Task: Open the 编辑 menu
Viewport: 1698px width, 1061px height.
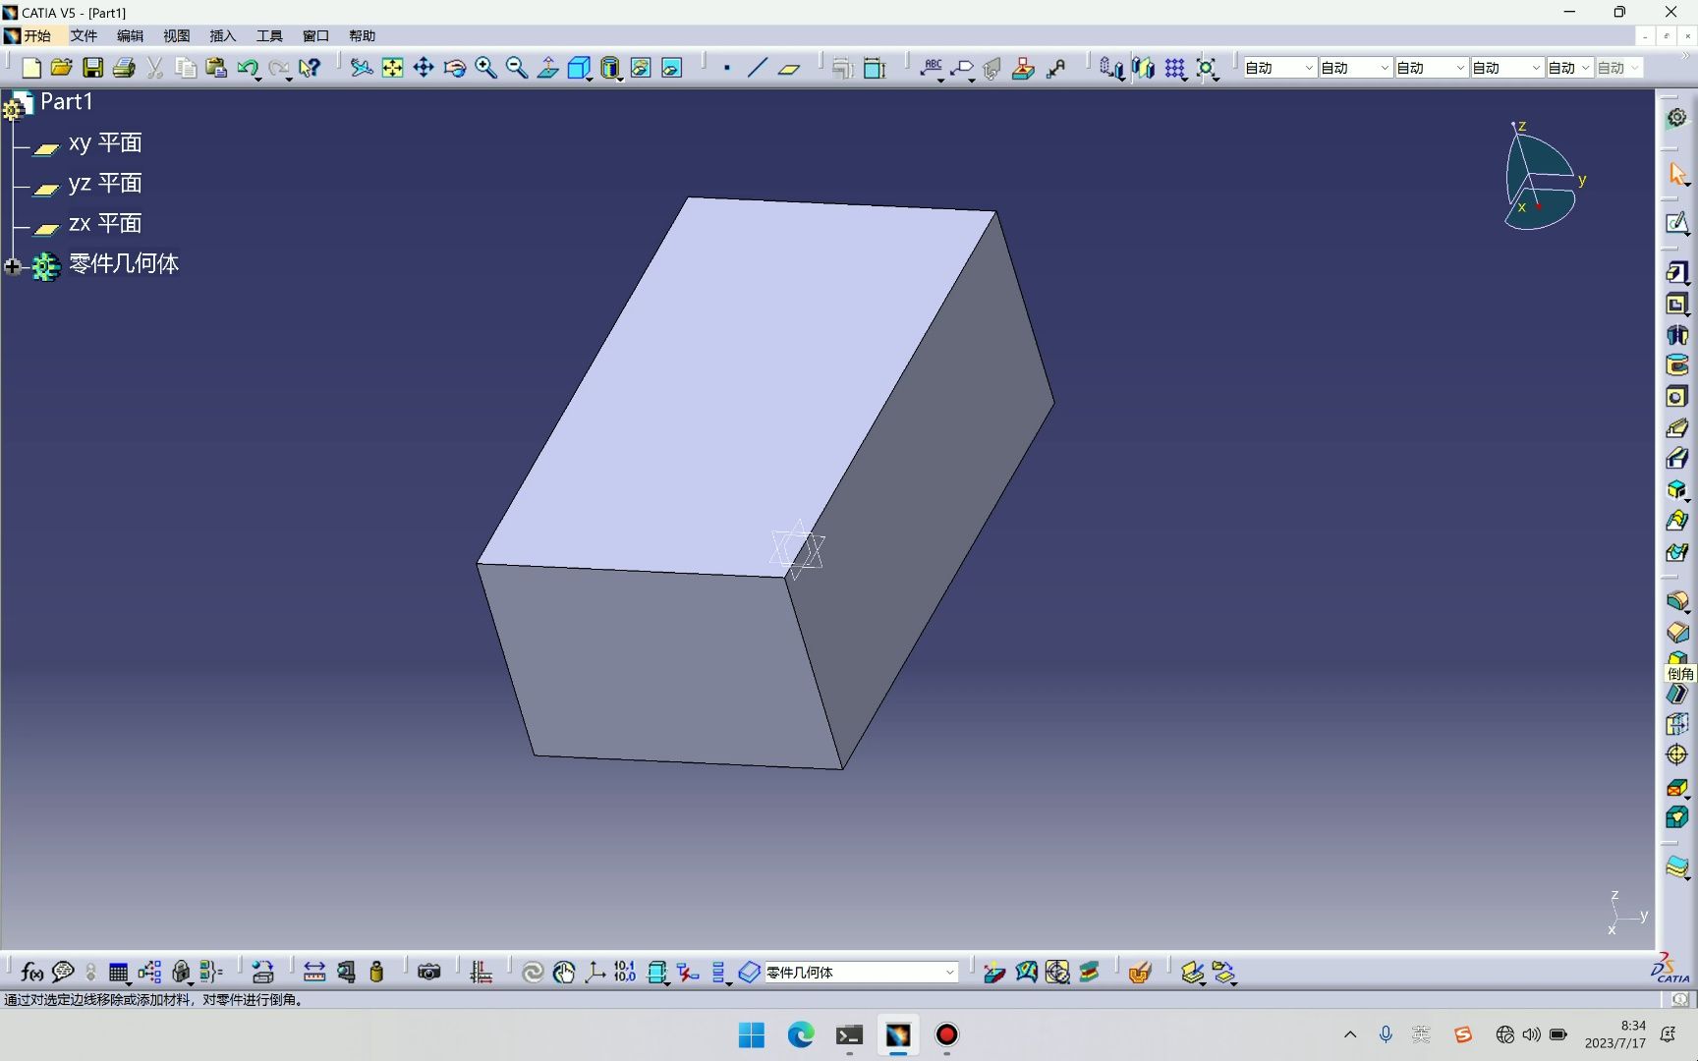Action: (130, 36)
